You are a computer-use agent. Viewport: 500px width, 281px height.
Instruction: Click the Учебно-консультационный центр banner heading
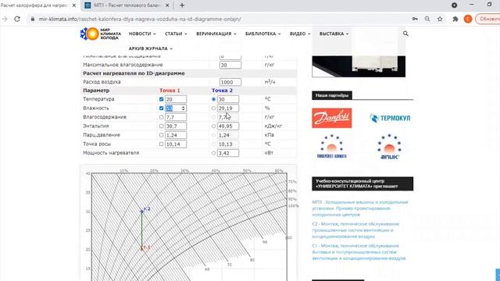[x=362, y=184]
